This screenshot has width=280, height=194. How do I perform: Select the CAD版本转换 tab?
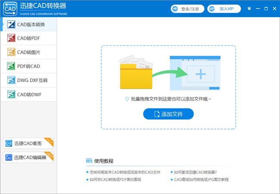(x=28, y=25)
